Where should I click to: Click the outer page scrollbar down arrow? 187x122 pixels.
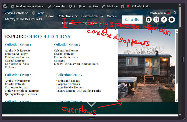(x=180, y=115)
